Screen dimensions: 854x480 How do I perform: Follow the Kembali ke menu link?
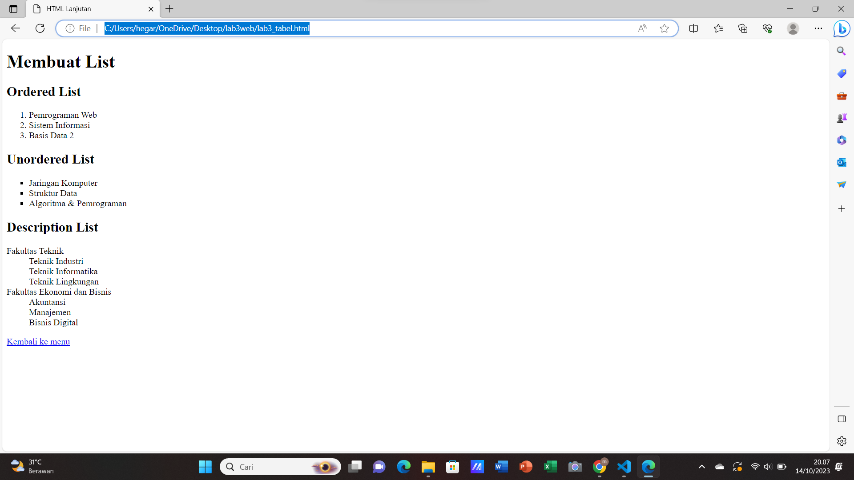[x=38, y=341]
